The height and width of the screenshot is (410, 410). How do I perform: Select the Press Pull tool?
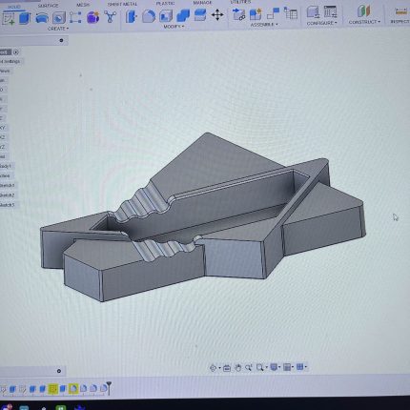[x=131, y=16]
